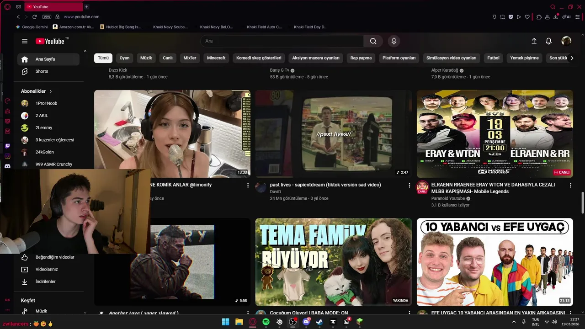The height and width of the screenshot is (329, 585).
Task: Open the 1Pro1Noob subscription
Action: point(48,103)
